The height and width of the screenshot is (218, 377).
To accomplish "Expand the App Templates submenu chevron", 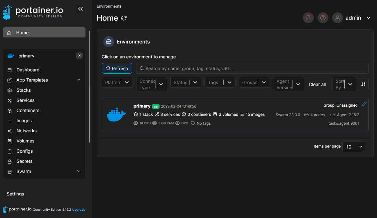I will point(79,80).
